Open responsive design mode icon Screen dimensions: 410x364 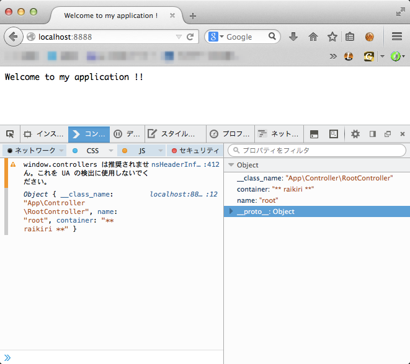click(x=333, y=134)
